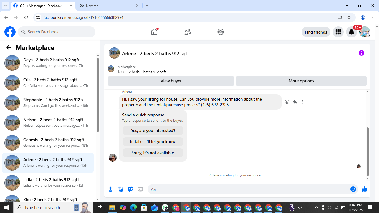Open Microsoft Edge from the taskbar
This screenshot has height=213, width=379.
tap(133, 207)
